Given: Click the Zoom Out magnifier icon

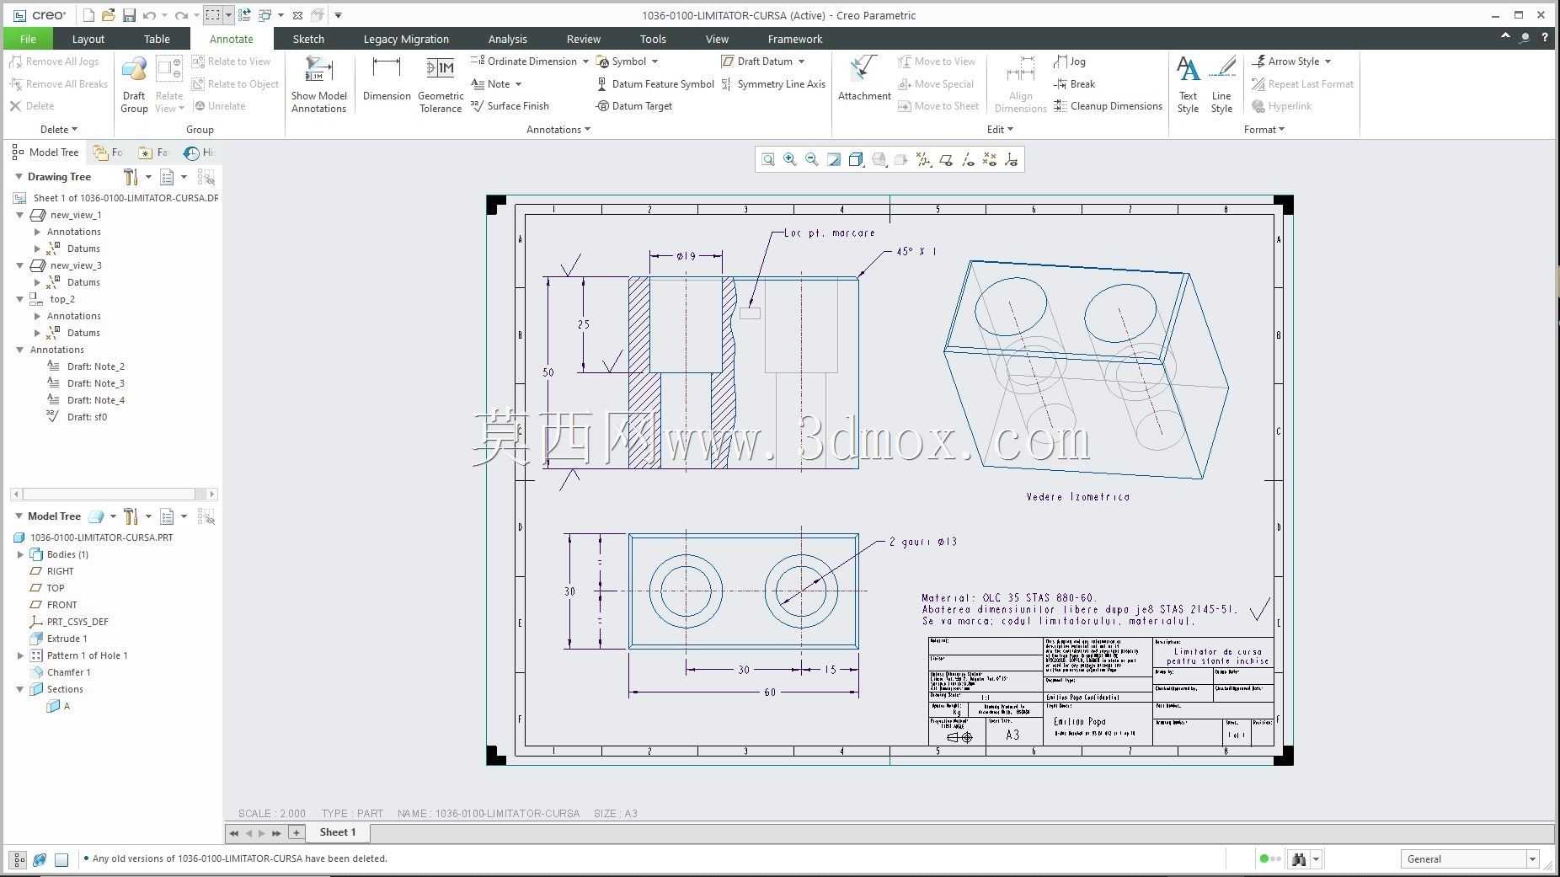Looking at the screenshot, I should (811, 159).
